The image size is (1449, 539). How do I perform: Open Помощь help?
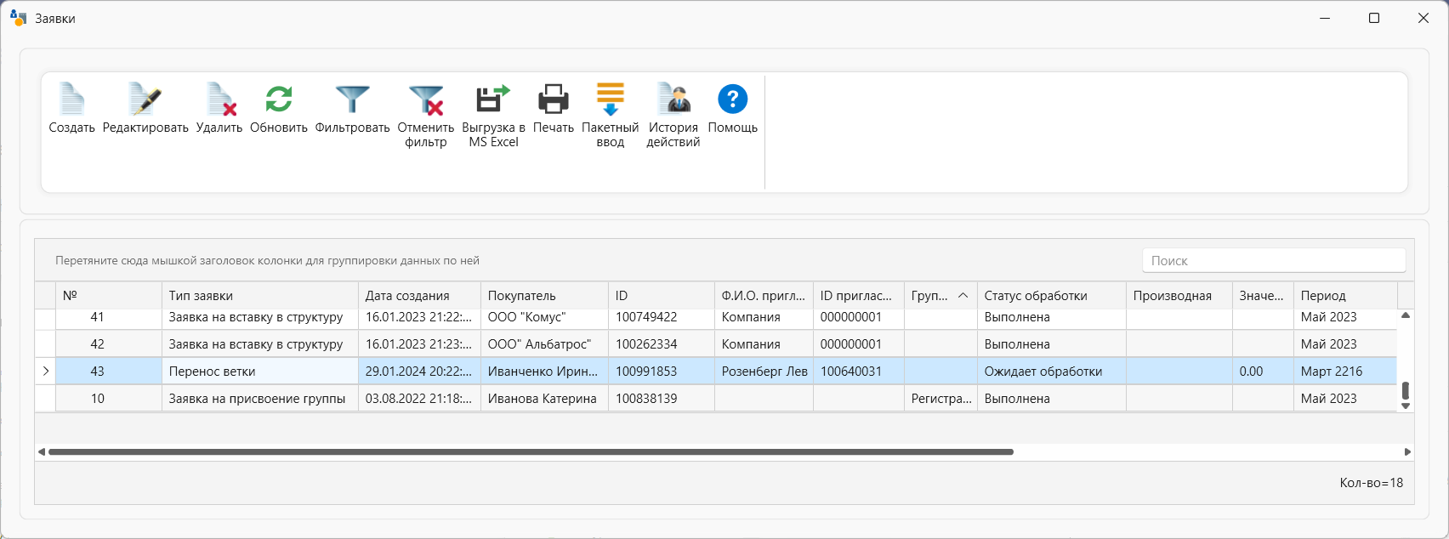click(x=733, y=108)
